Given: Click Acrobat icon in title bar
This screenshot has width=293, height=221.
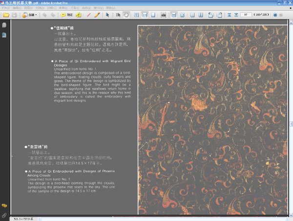Looking at the screenshot, I should [x=2, y=3].
